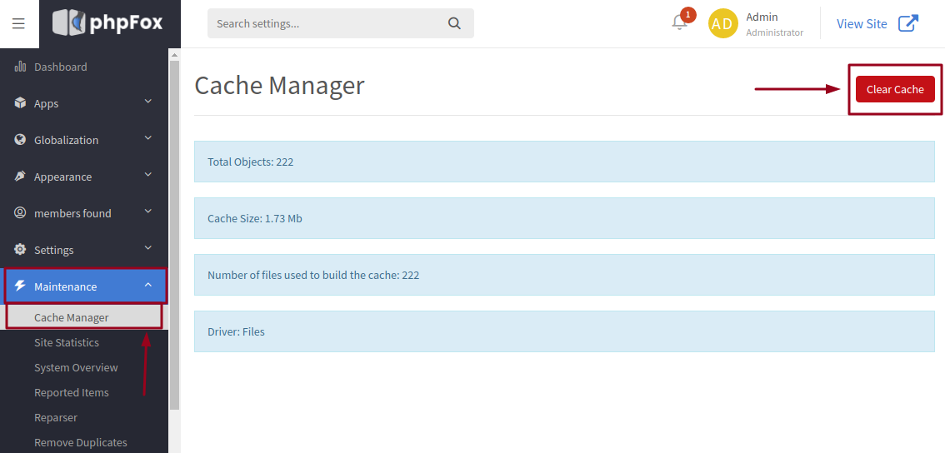
Task: Open the notifications bell icon
Action: click(x=679, y=22)
